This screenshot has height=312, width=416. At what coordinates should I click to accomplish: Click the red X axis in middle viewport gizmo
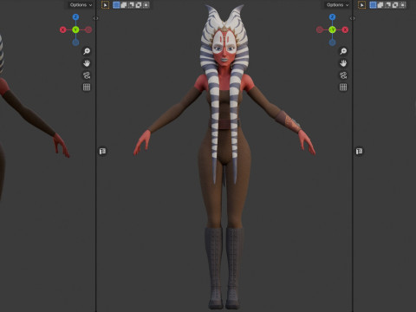click(x=345, y=29)
